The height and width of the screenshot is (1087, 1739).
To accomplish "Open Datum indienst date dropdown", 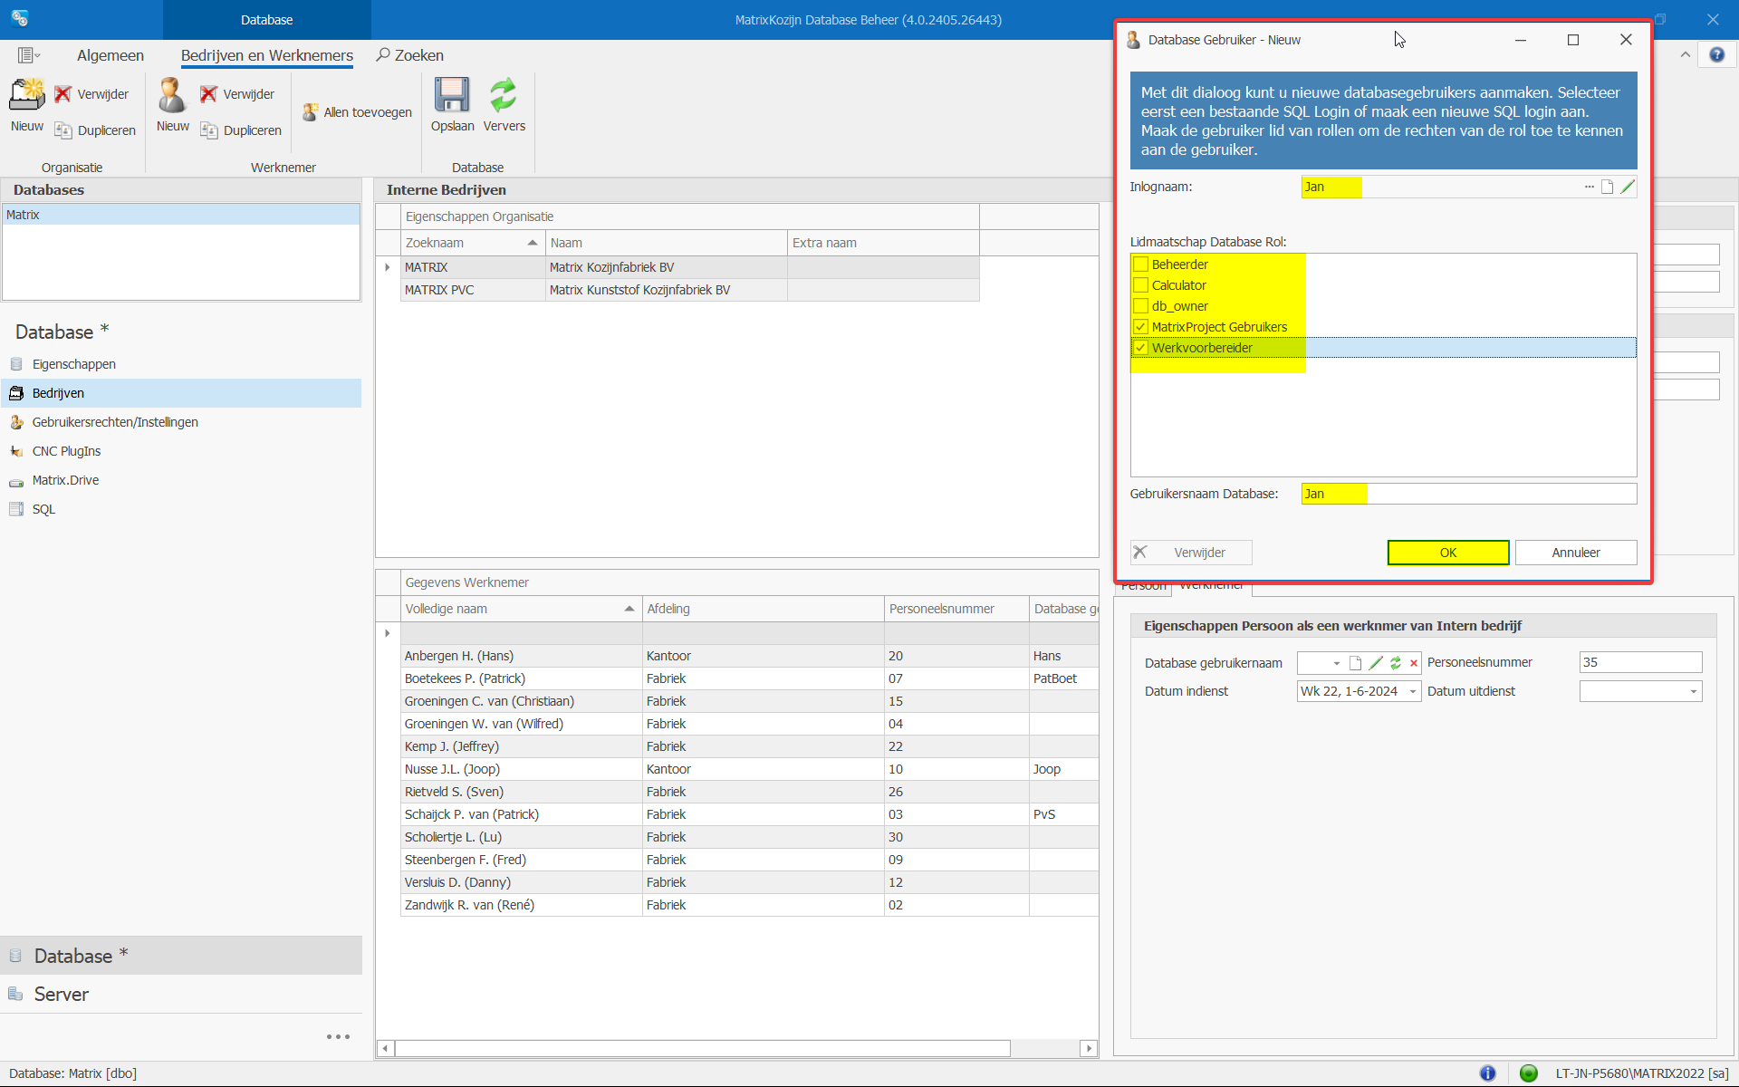I will pyautogui.click(x=1412, y=691).
